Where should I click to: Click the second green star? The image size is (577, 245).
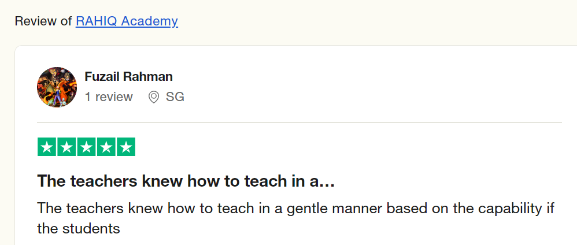67,147
